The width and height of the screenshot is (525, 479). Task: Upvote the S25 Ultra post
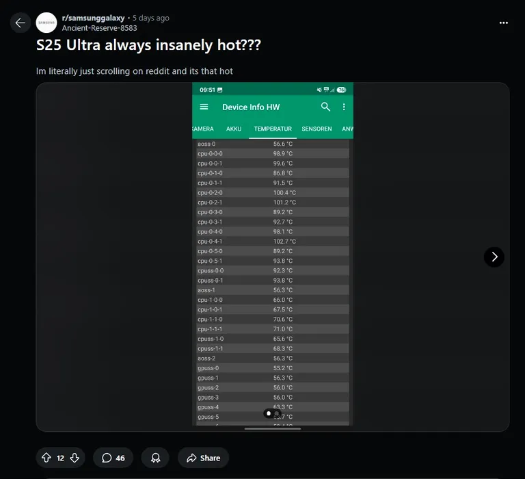click(x=46, y=458)
